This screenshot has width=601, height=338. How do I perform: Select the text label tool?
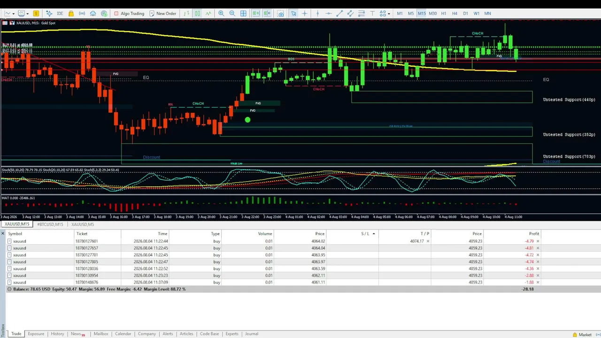[372, 14]
